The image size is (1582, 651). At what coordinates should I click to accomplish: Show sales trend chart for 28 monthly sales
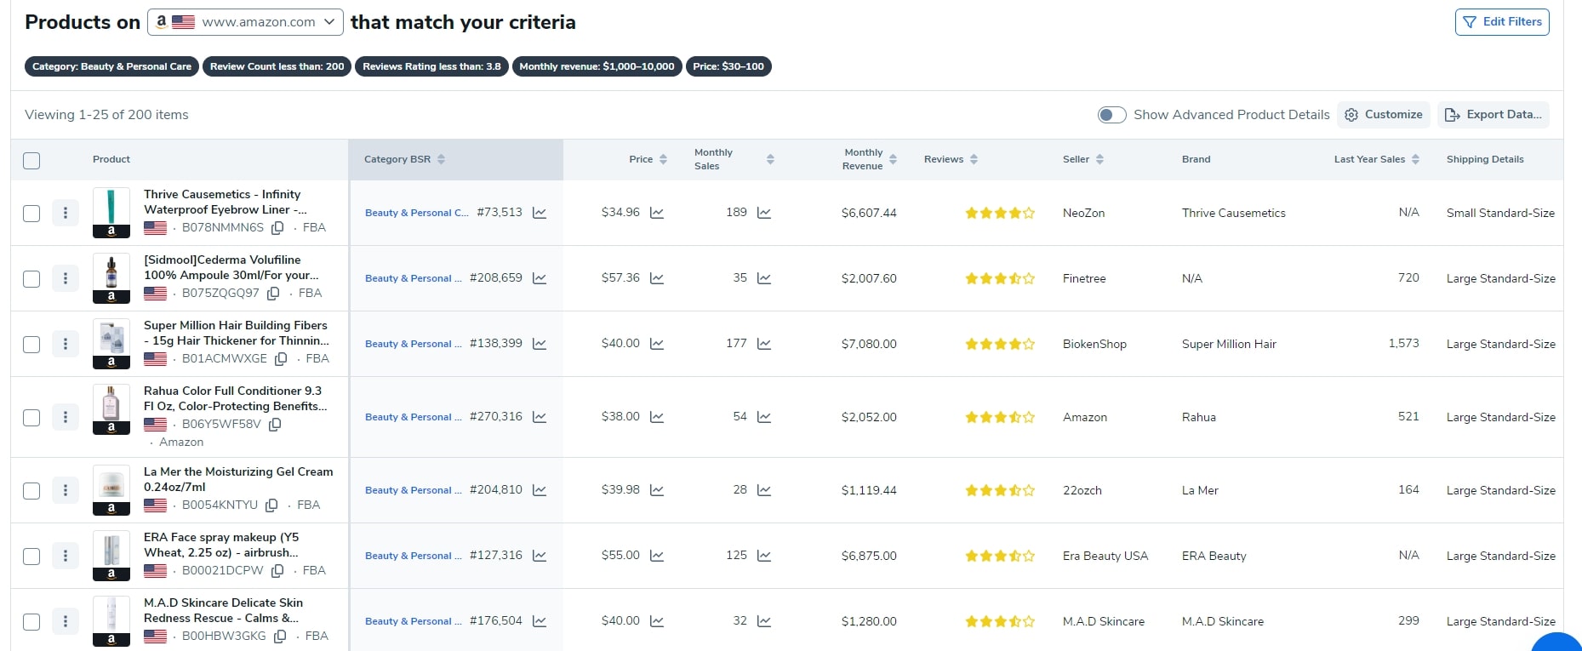[x=764, y=490]
